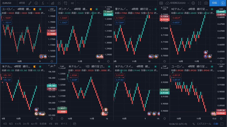
Task: Click the EURUSD symbol search field
Action: [7, 3]
